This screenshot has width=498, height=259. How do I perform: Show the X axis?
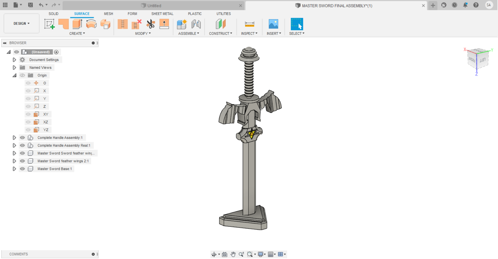[28, 91]
